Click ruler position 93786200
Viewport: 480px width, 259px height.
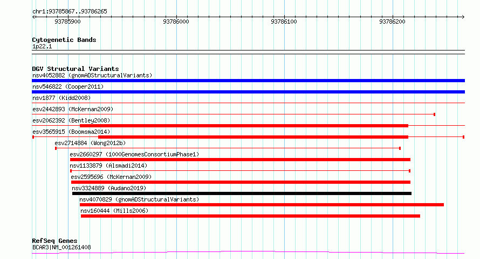tap(392, 21)
